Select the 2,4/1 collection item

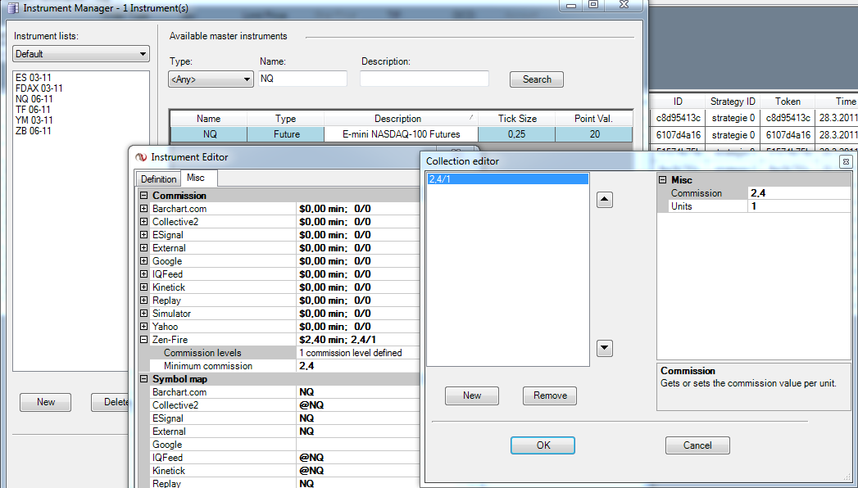(508, 179)
